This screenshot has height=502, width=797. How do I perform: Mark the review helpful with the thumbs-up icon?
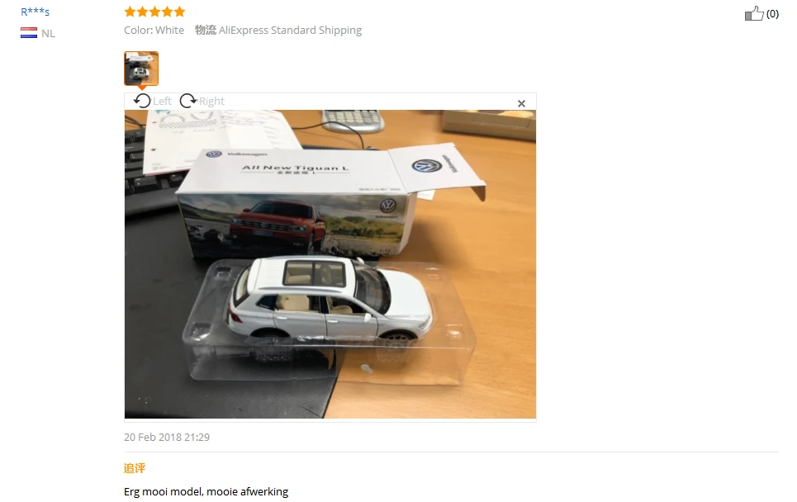(x=754, y=14)
